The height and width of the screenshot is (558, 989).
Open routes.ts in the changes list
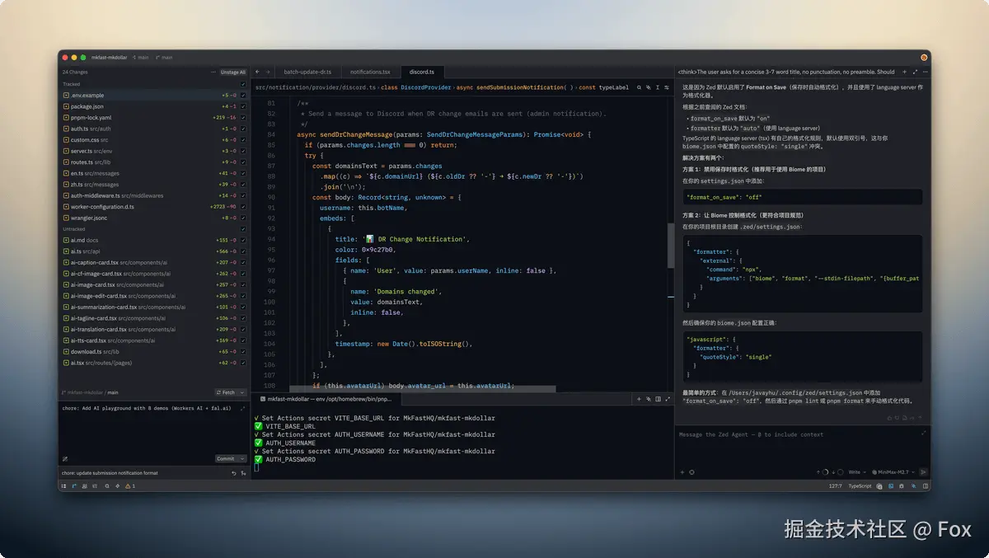pyautogui.click(x=152, y=162)
